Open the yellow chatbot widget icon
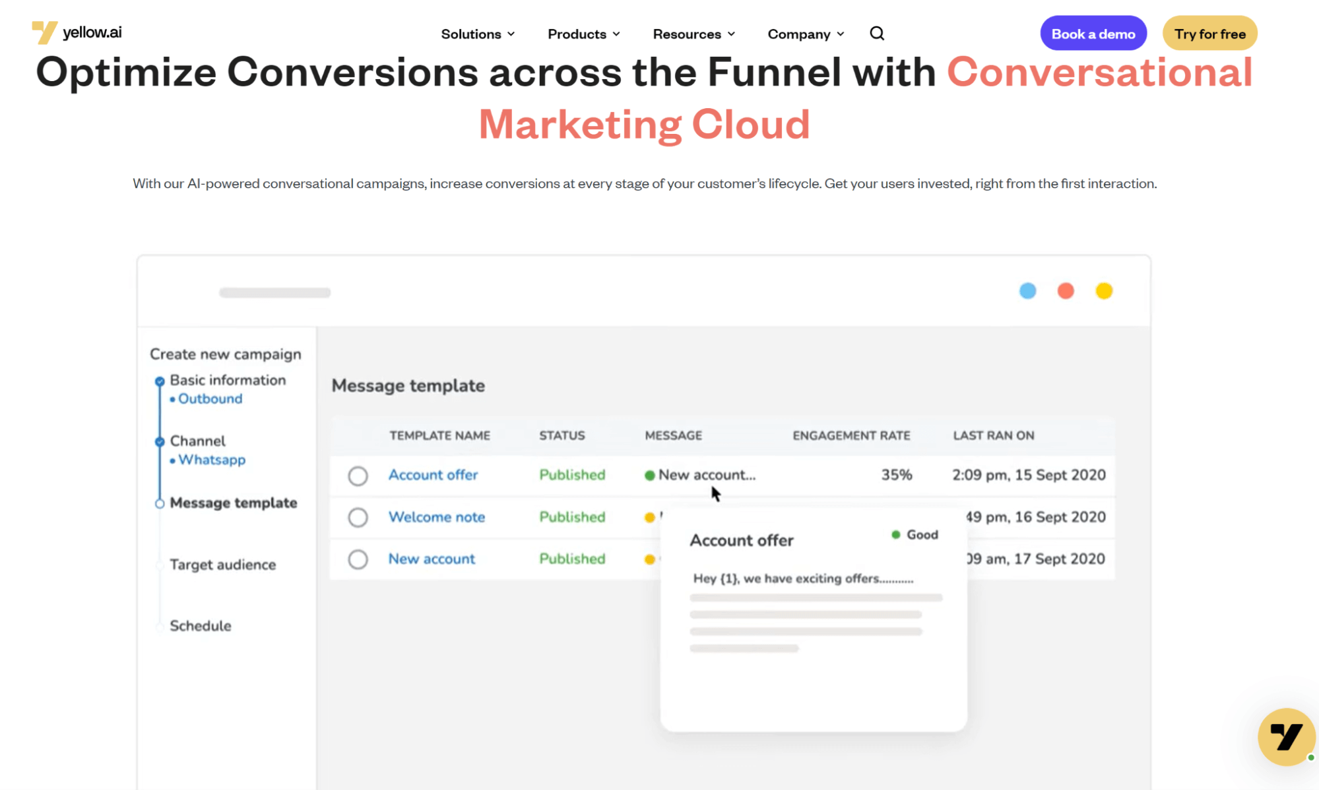This screenshot has height=790, width=1319. pyautogui.click(x=1286, y=737)
